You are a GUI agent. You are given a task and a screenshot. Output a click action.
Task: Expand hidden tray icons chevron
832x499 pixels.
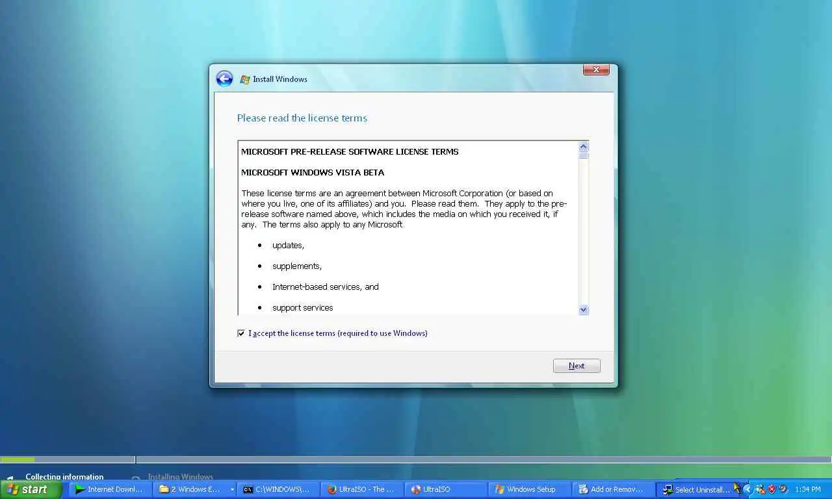click(x=747, y=489)
